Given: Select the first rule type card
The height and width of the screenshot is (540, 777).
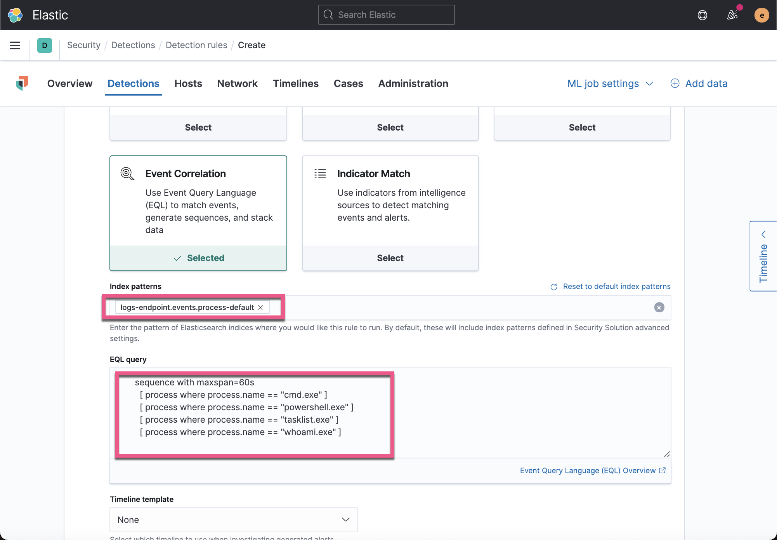Looking at the screenshot, I should pos(198,127).
